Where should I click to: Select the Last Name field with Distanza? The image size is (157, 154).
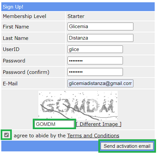[x=100, y=38]
